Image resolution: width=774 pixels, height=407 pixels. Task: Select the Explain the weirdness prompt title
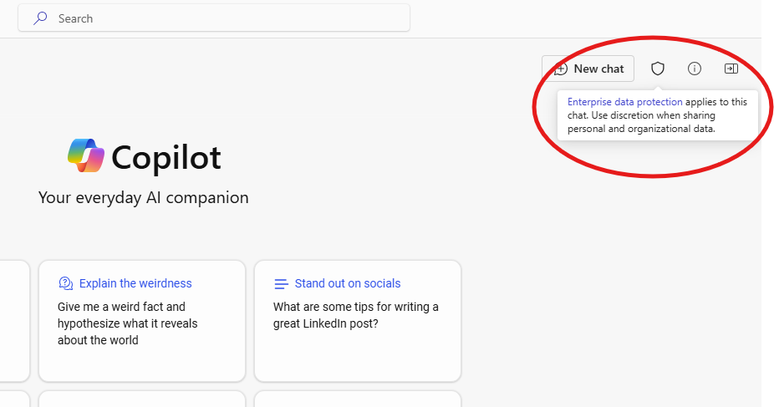coord(135,283)
